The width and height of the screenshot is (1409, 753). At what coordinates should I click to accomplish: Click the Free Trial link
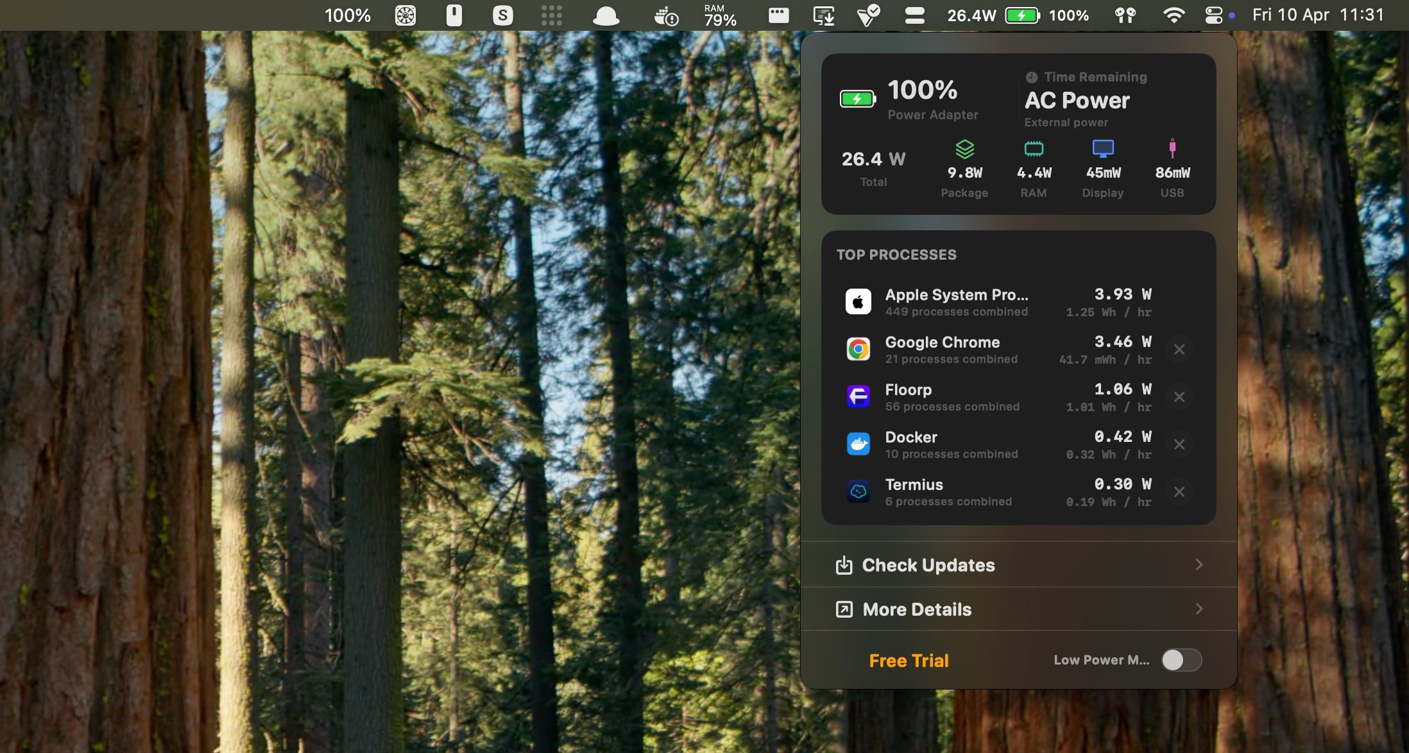pyautogui.click(x=909, y=661)
